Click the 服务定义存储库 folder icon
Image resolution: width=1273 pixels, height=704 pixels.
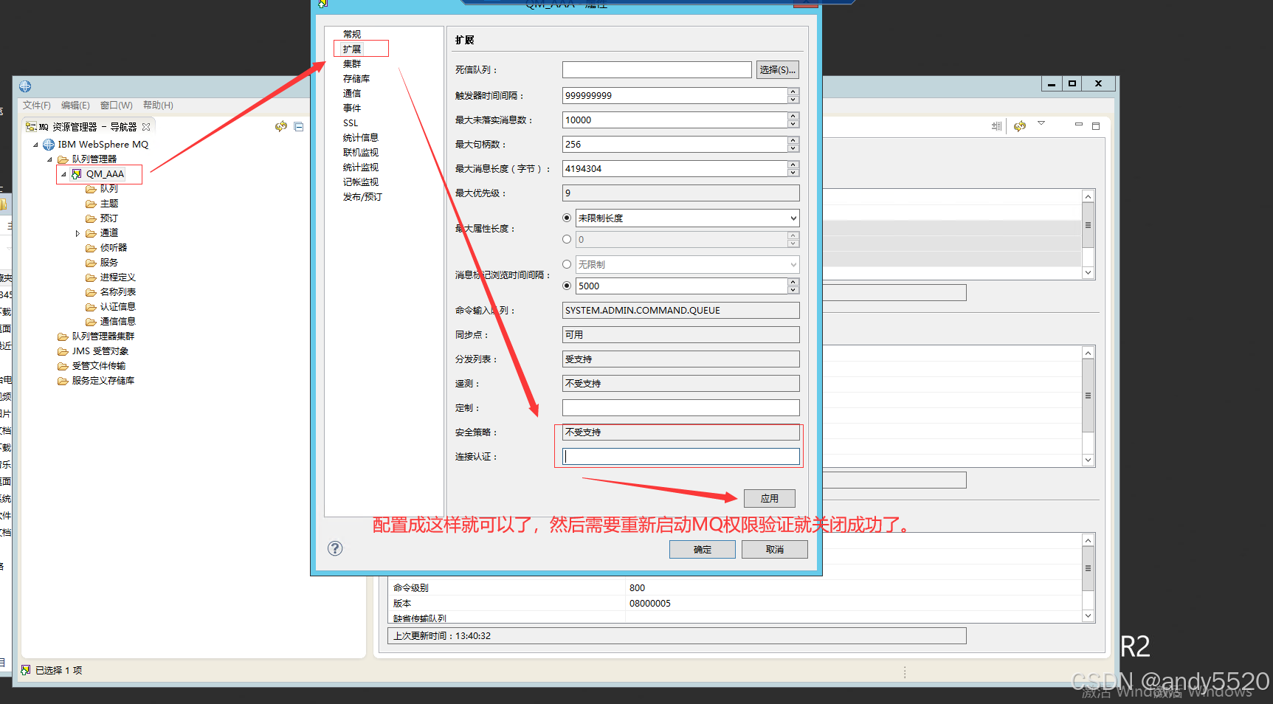click(x=63, y=381)
